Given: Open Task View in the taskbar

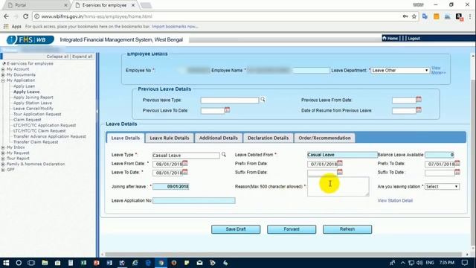Looking at the screenshot, I should click(31, 263).
